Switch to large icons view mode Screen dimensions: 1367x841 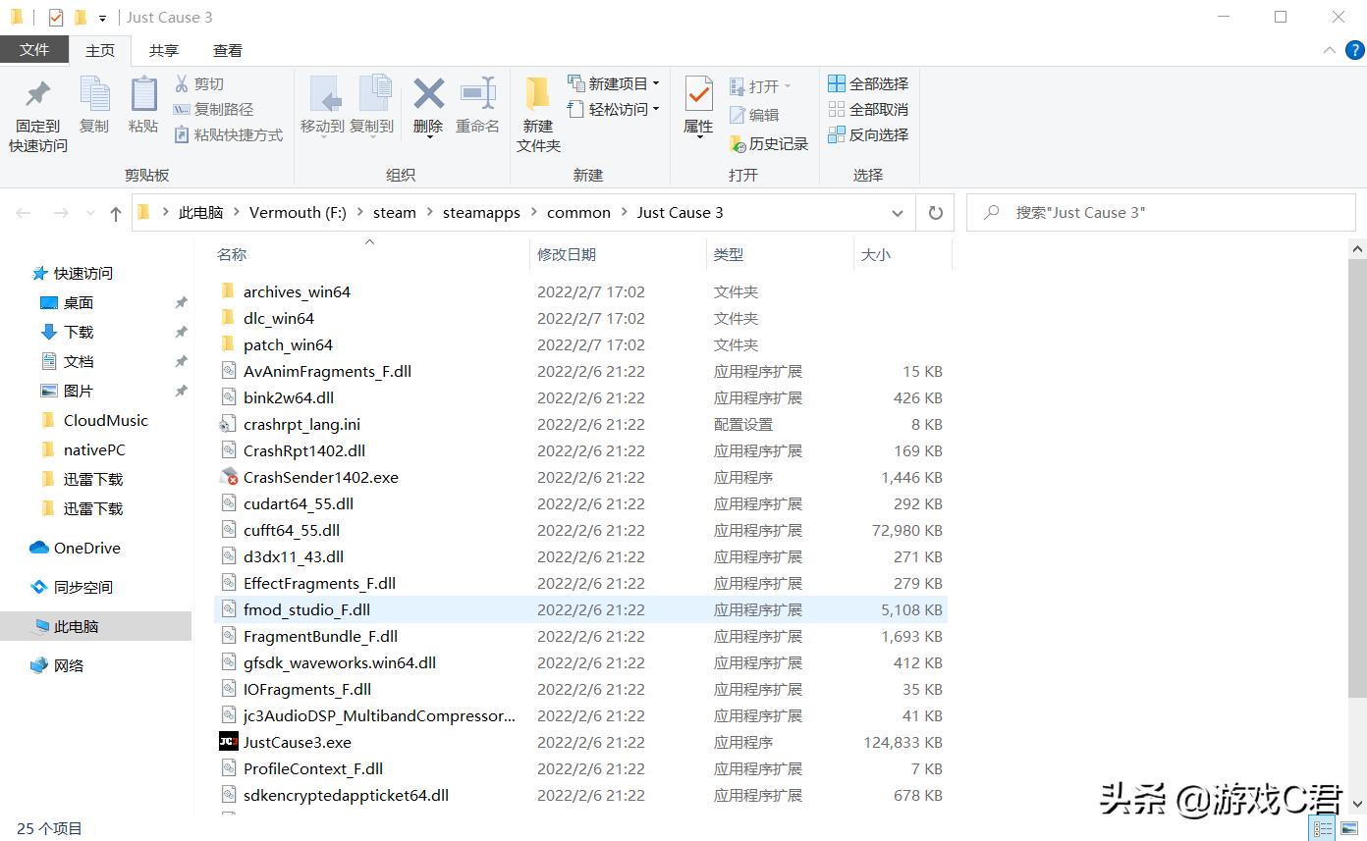(1349, 829)
